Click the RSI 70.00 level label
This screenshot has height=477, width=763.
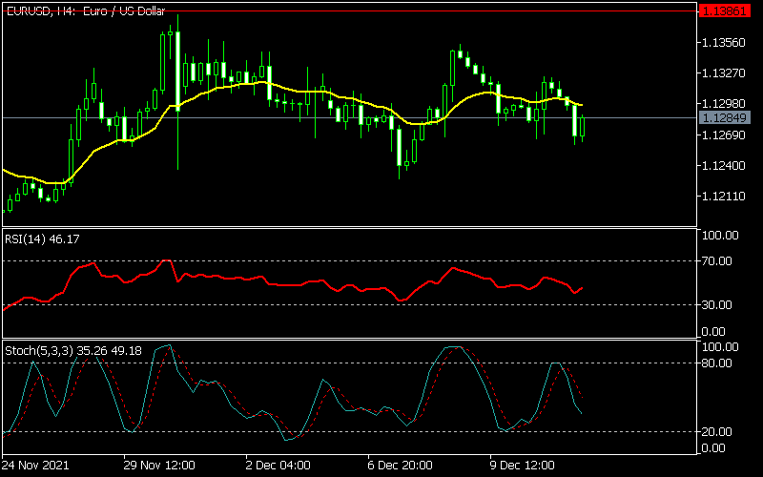717,261
